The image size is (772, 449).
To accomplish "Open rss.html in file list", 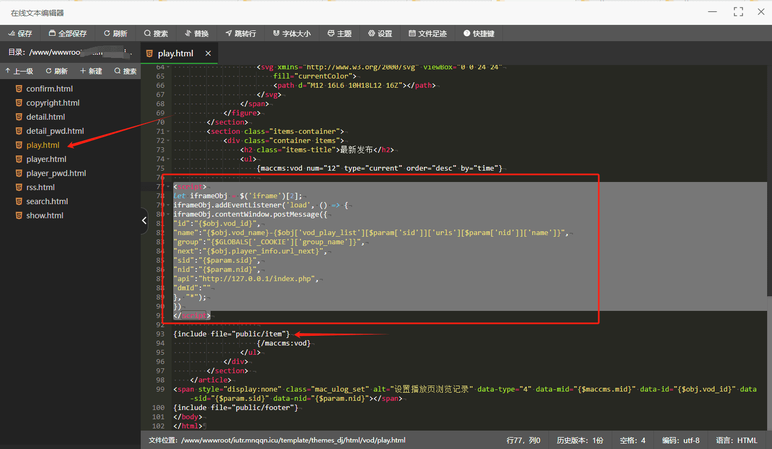I will (40, 187).
